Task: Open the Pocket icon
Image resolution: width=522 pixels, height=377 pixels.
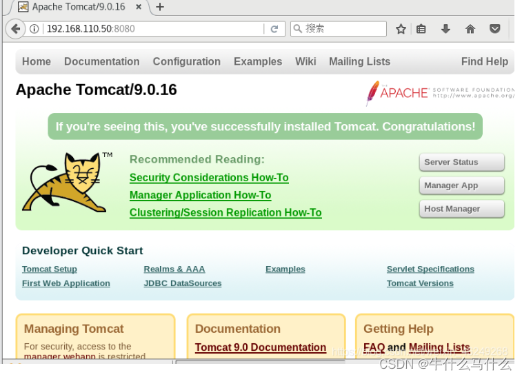Action: coord(494,29)
